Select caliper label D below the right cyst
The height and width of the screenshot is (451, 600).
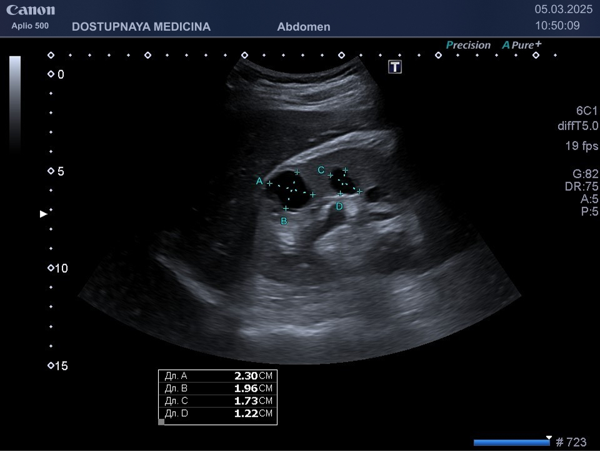339,206
